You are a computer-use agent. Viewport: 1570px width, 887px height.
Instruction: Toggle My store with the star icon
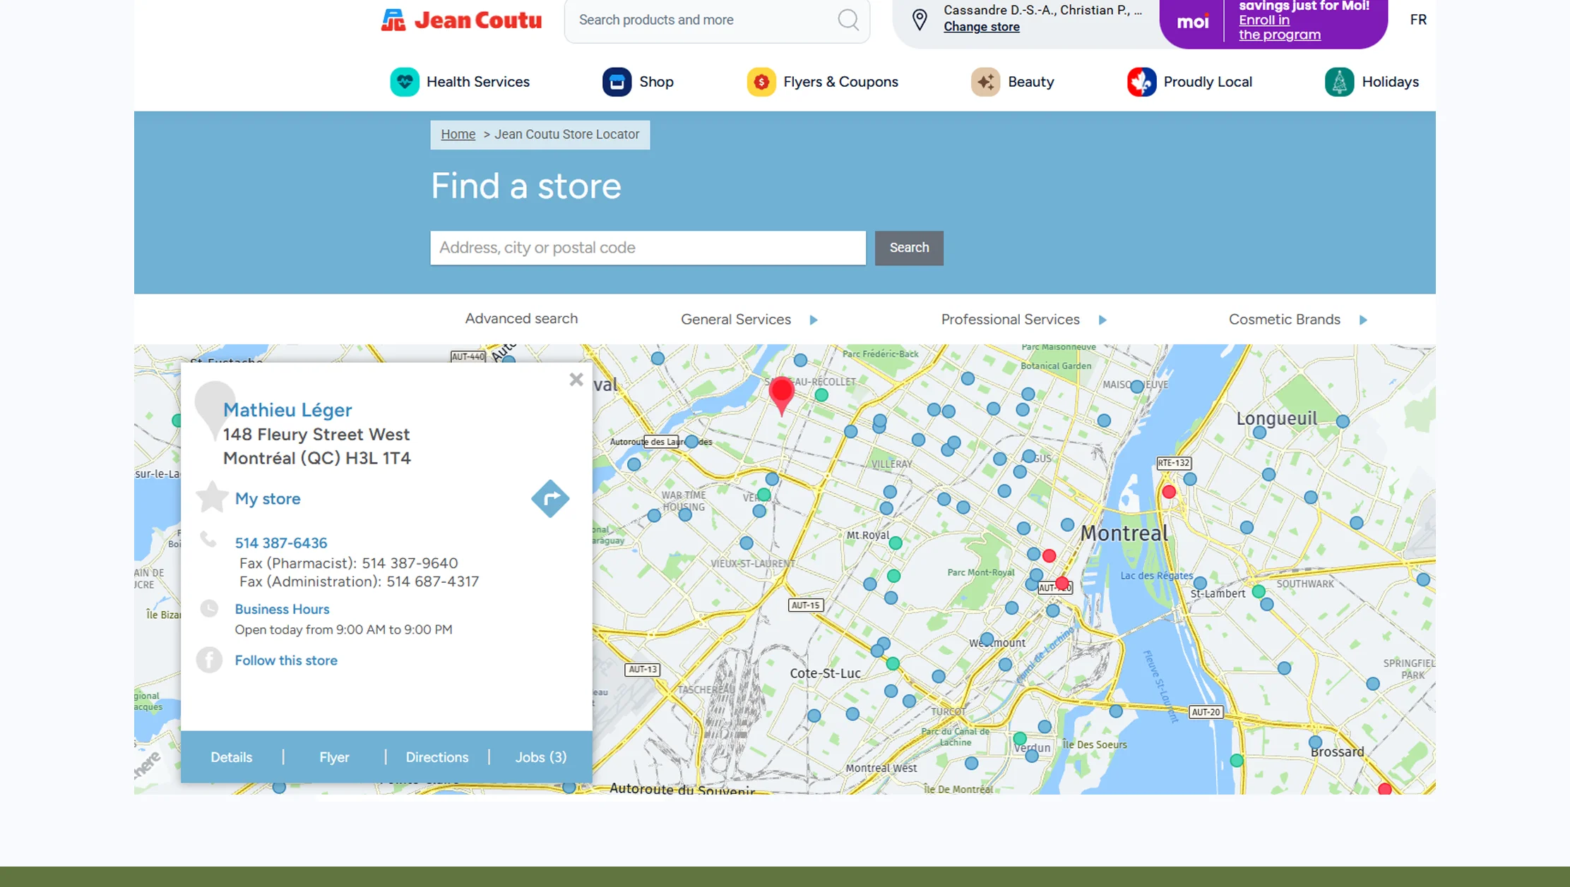point(211,498)
